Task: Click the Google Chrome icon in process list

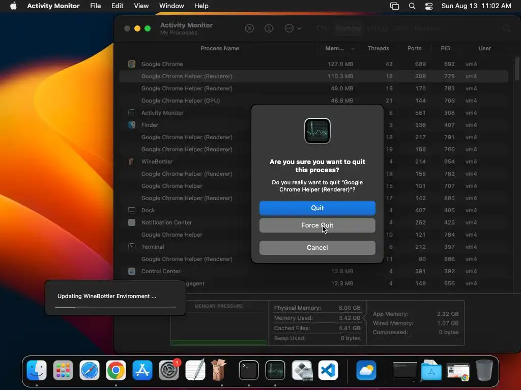Action: tap(132, 64)
